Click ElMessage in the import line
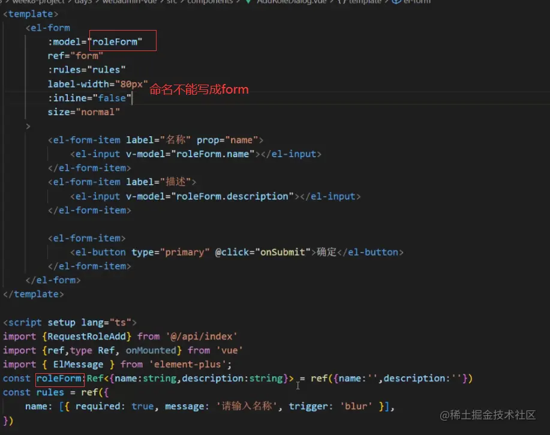550x435 pixels. pos(78,364)
